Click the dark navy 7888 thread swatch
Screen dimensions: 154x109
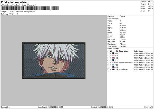point(113,53)
